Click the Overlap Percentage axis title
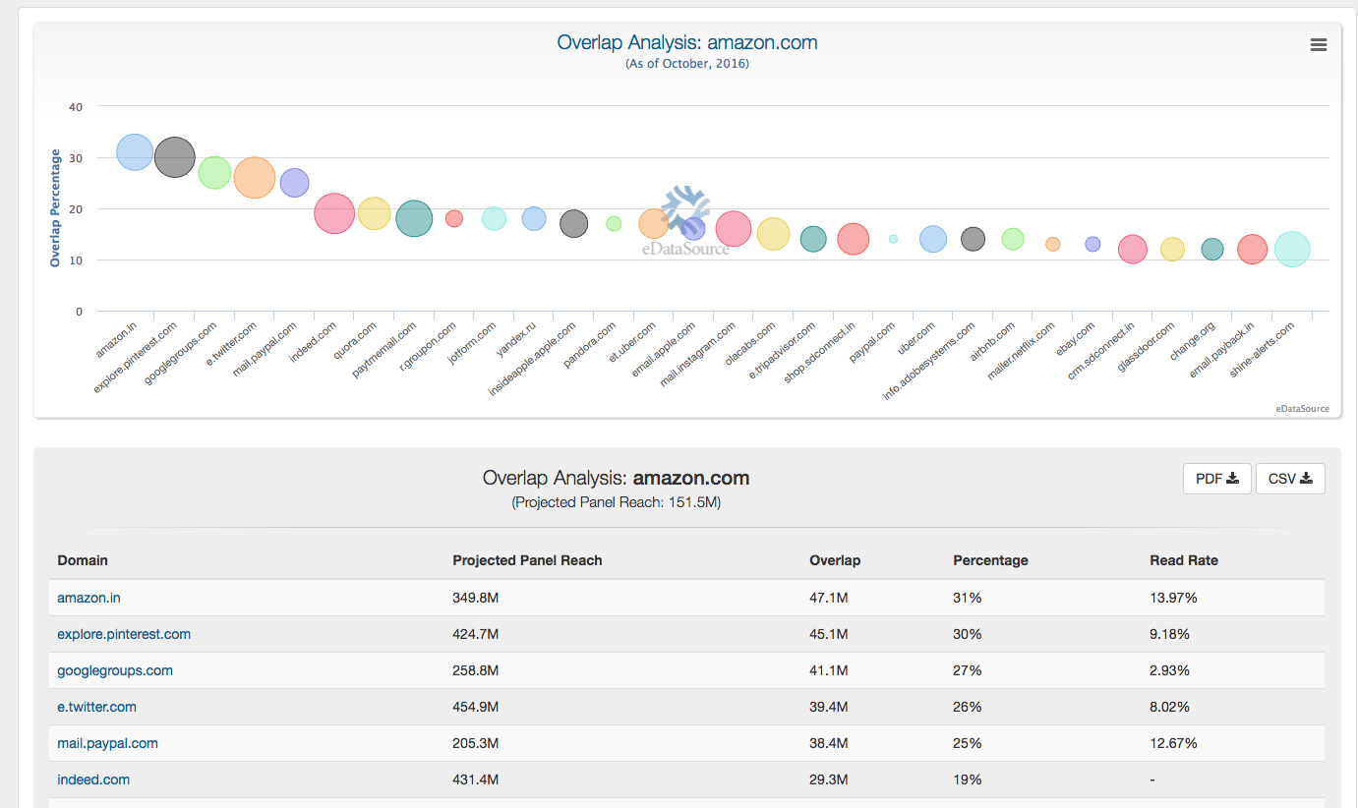The image size is (1358, 808). [x=56, y=208]
